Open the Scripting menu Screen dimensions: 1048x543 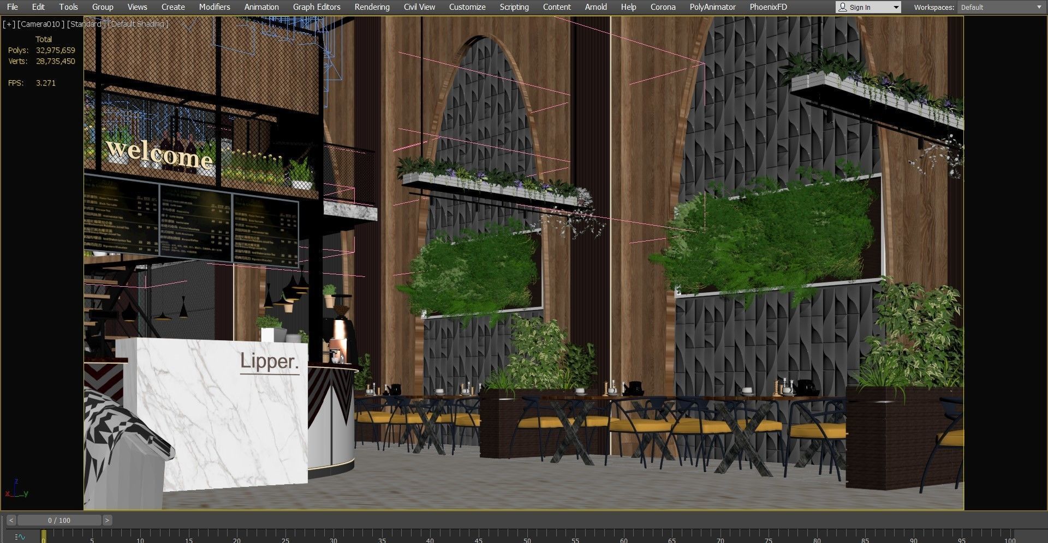pos(514,7)
